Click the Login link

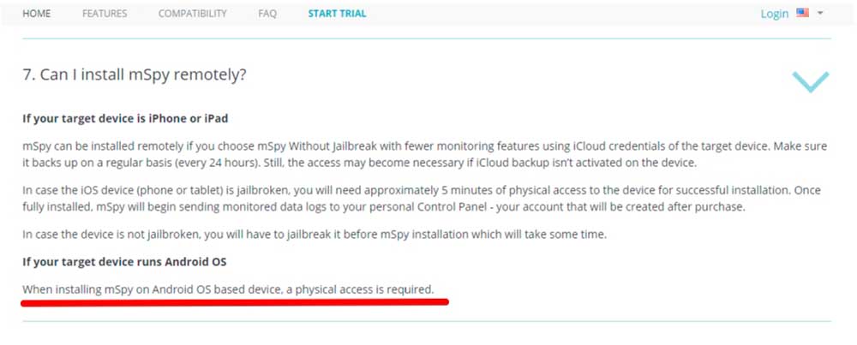click(x=775, y=14)
